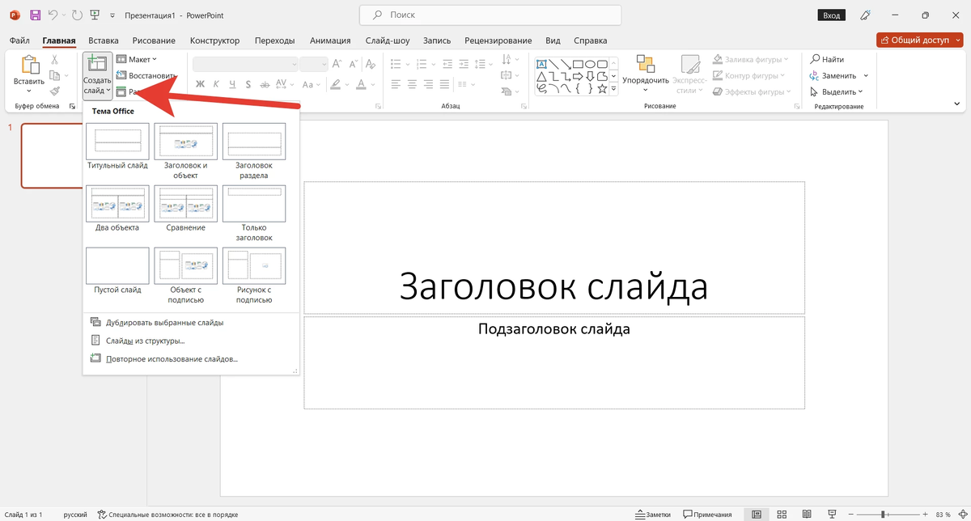Open Выделить select dropdown
This screenshot has height=521, width=971.
pyautogui.click(x=837, y=91)
